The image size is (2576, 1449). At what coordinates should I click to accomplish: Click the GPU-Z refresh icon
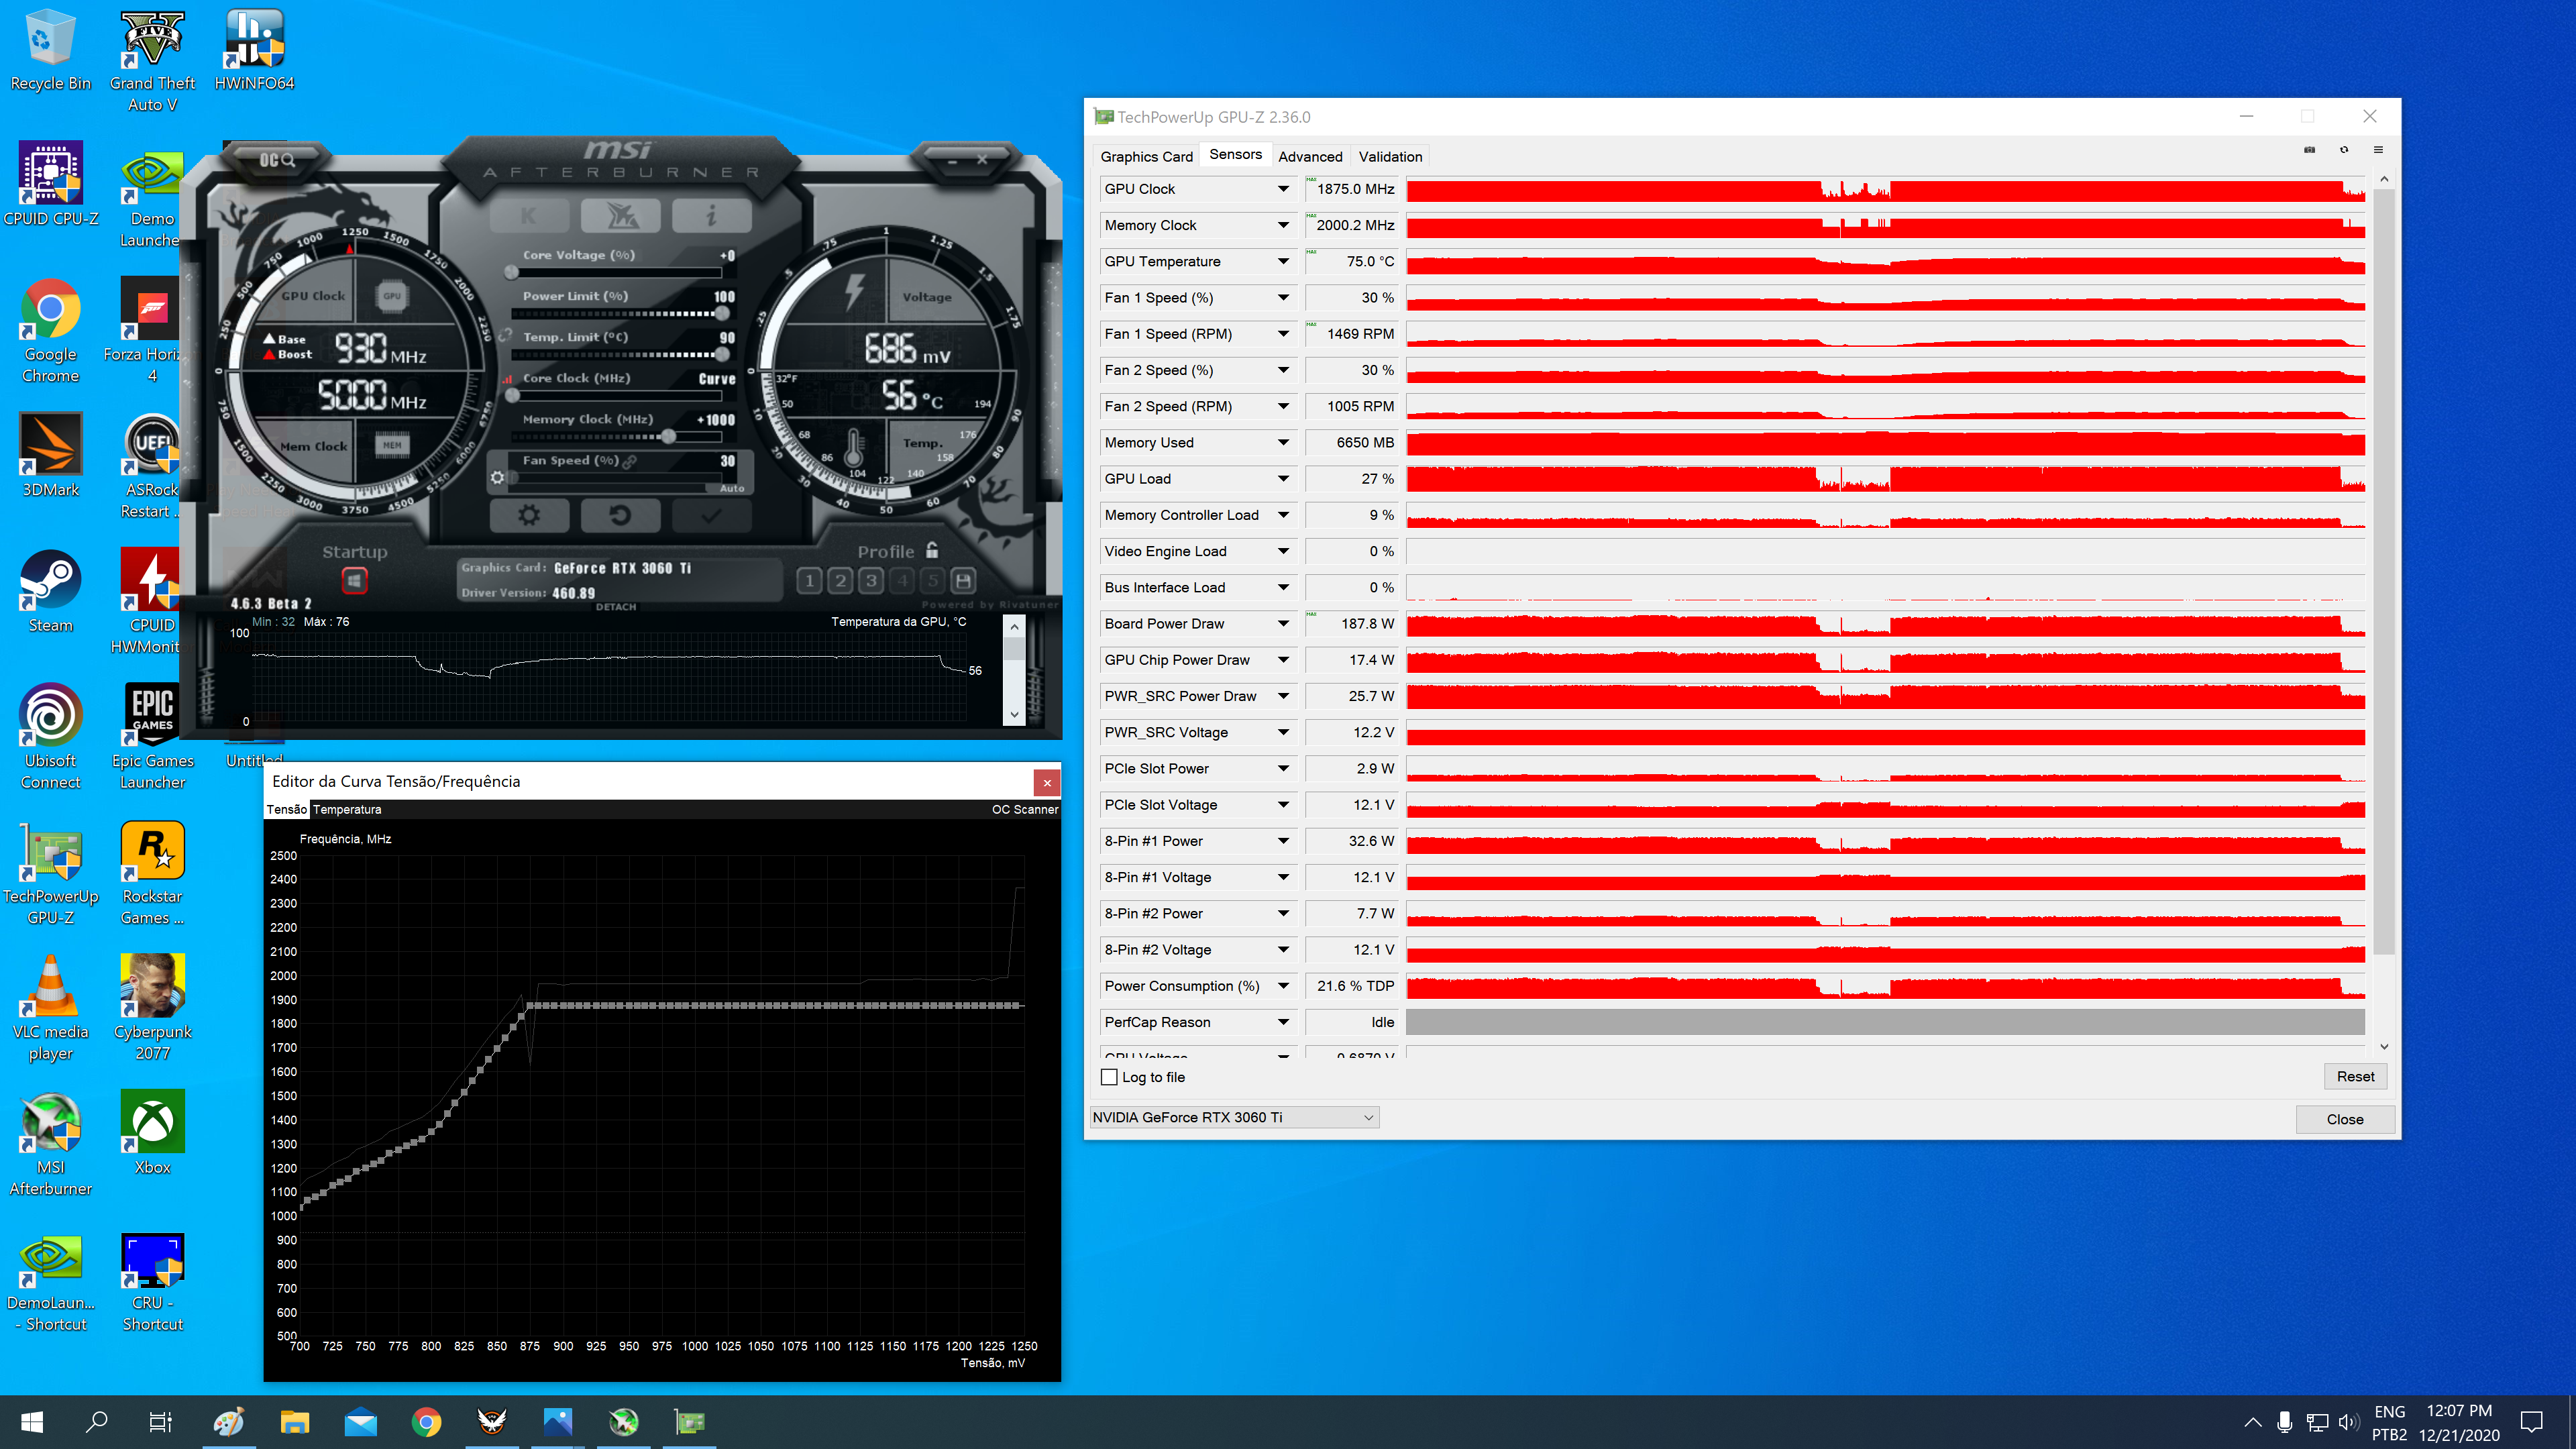pos(2344,150)
